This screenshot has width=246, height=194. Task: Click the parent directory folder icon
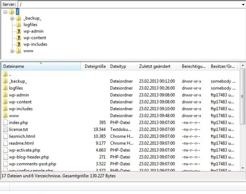coord(5,74)
